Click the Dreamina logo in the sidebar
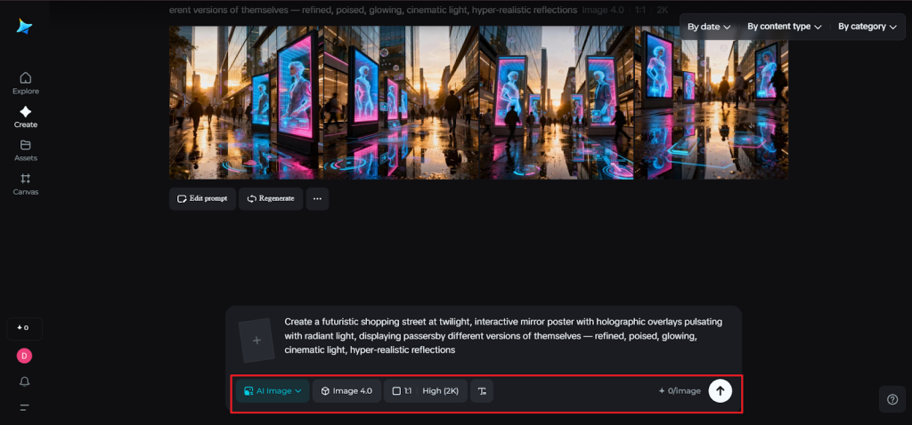The image size is (912, 425). [x=24, y=27]
